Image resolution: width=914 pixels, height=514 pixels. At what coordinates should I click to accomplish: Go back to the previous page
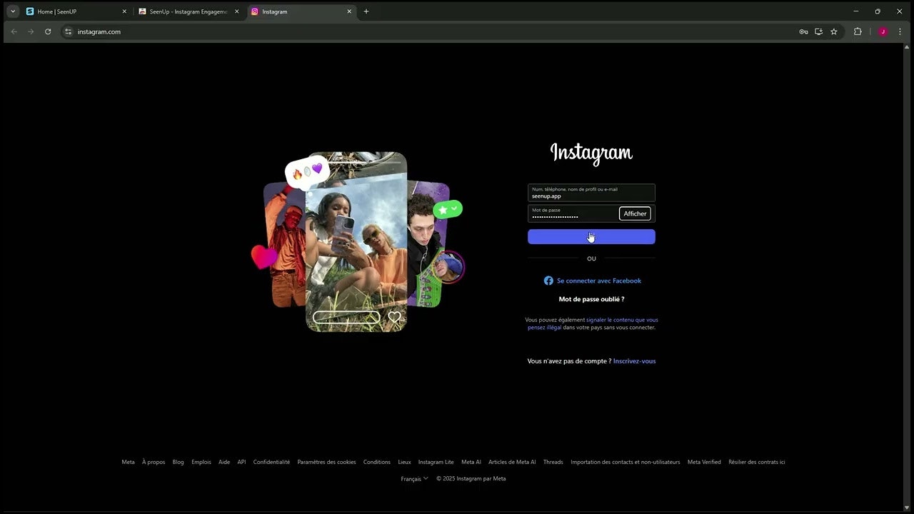coord(14,31)
